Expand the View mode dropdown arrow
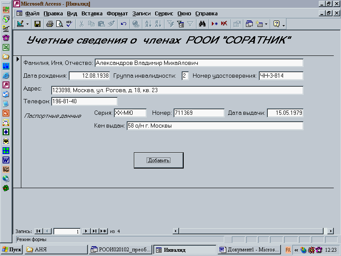 pyautogui.click(x=28, y=24)
